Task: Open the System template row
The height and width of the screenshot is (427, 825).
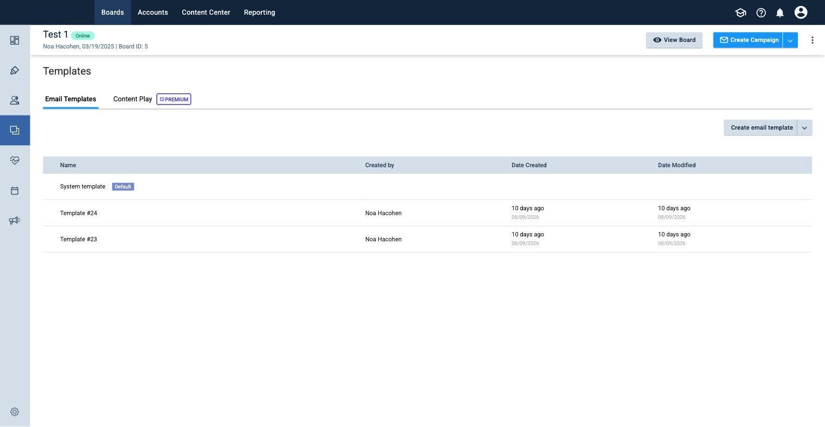Action: coord(427,187)
